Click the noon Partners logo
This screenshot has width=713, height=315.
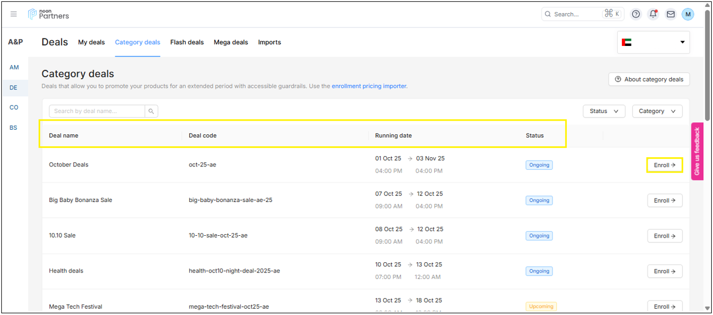point(49,14)
